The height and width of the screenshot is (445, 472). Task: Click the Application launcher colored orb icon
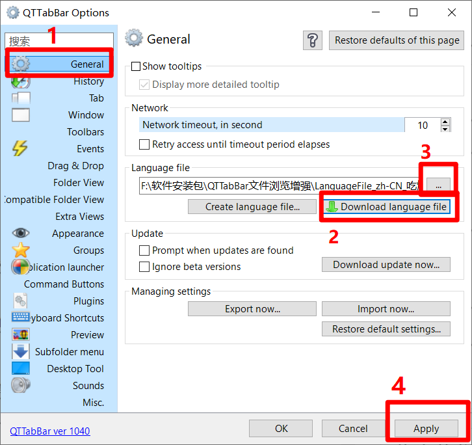20,267
